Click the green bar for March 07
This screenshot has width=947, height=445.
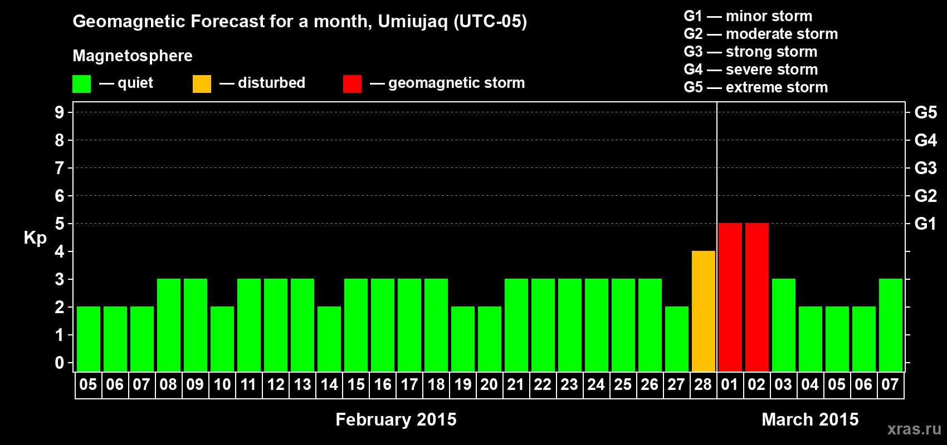891,325
